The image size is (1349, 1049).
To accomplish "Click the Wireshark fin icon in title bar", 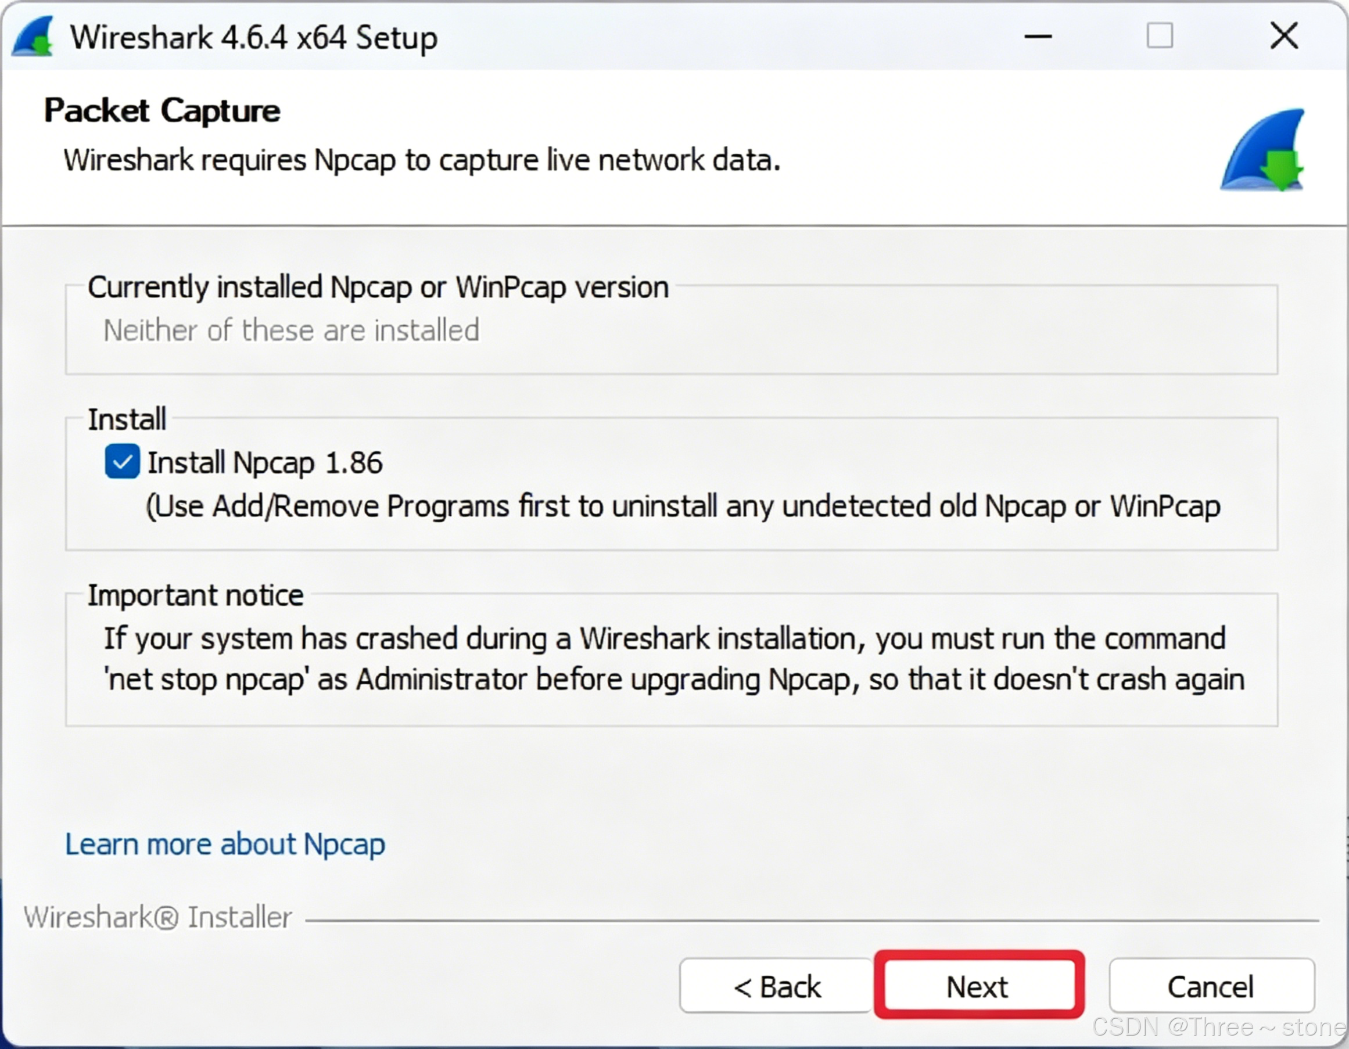I will (x=33, y=37).
